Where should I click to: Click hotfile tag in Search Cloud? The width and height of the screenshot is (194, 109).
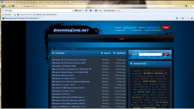click(145, 79)
